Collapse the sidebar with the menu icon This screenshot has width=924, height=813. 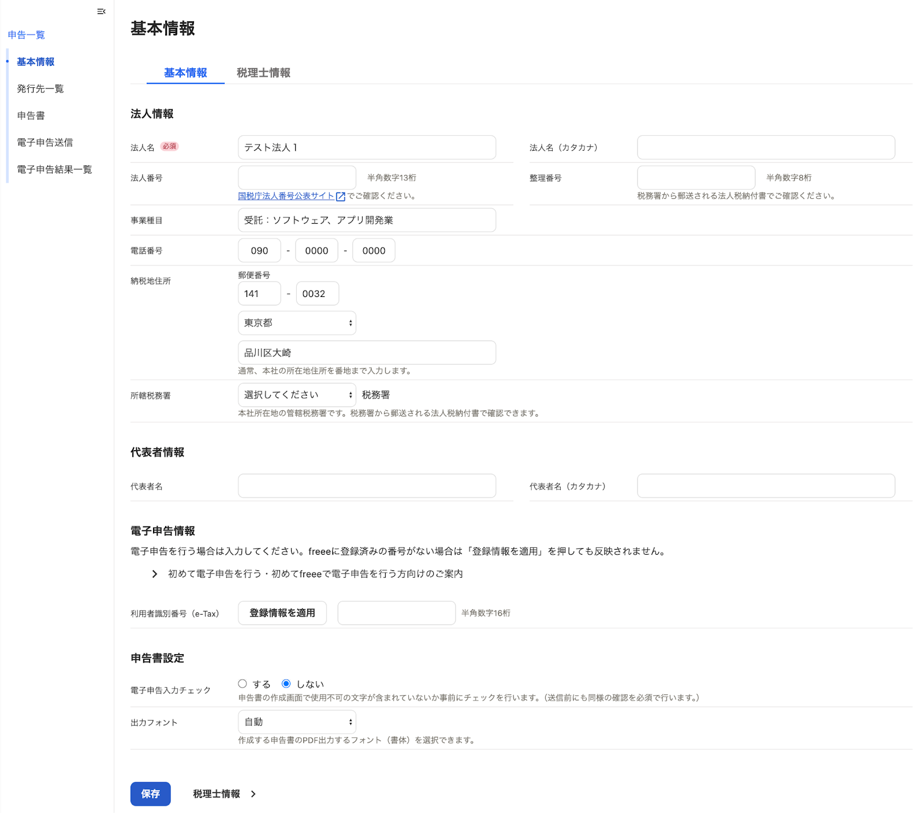[101, 12]
